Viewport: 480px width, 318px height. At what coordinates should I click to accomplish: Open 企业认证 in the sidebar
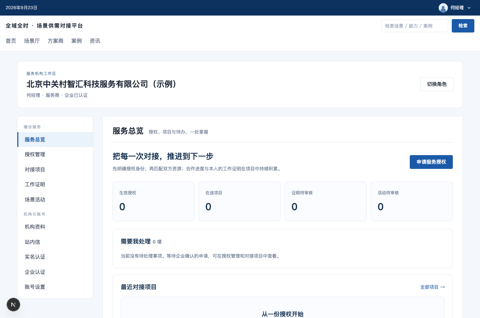point(55,272)
